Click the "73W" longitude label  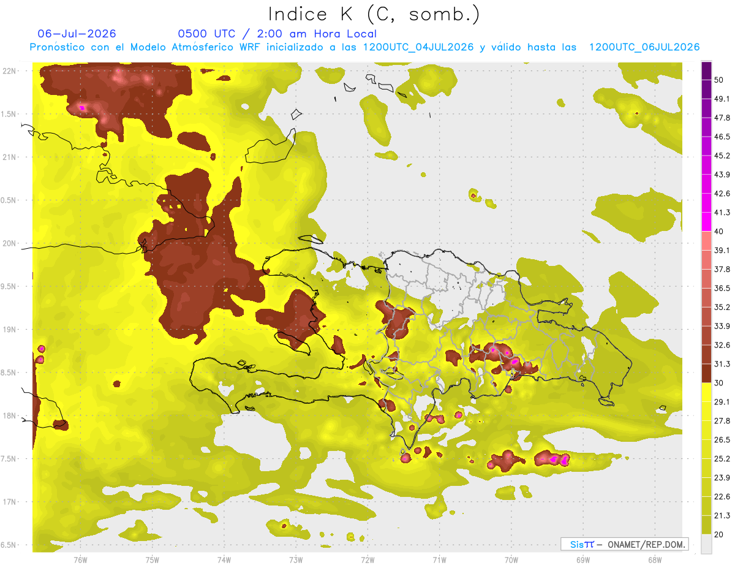point(296,560)
